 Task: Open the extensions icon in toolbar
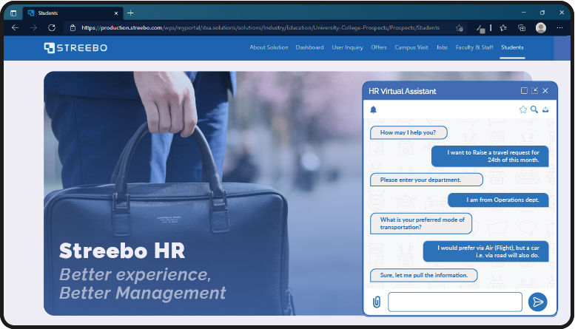481,29
